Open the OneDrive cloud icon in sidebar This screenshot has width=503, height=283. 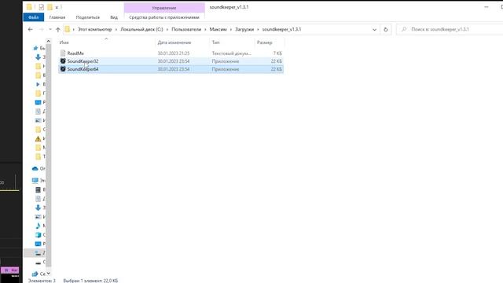coord(35,168)
